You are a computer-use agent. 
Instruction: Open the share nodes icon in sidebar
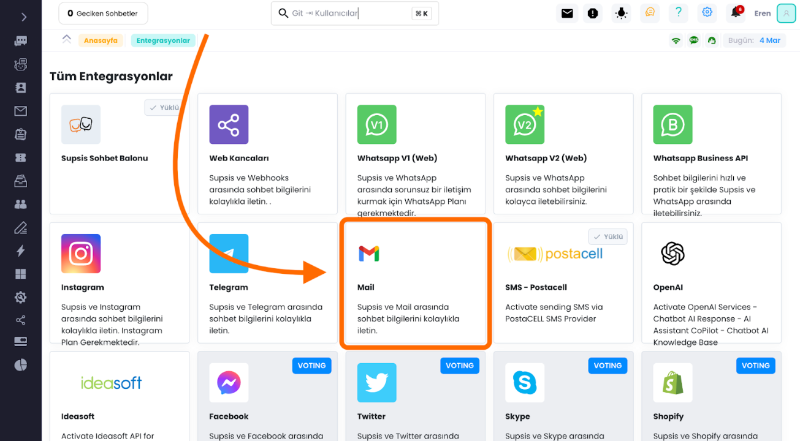[21, 320]
